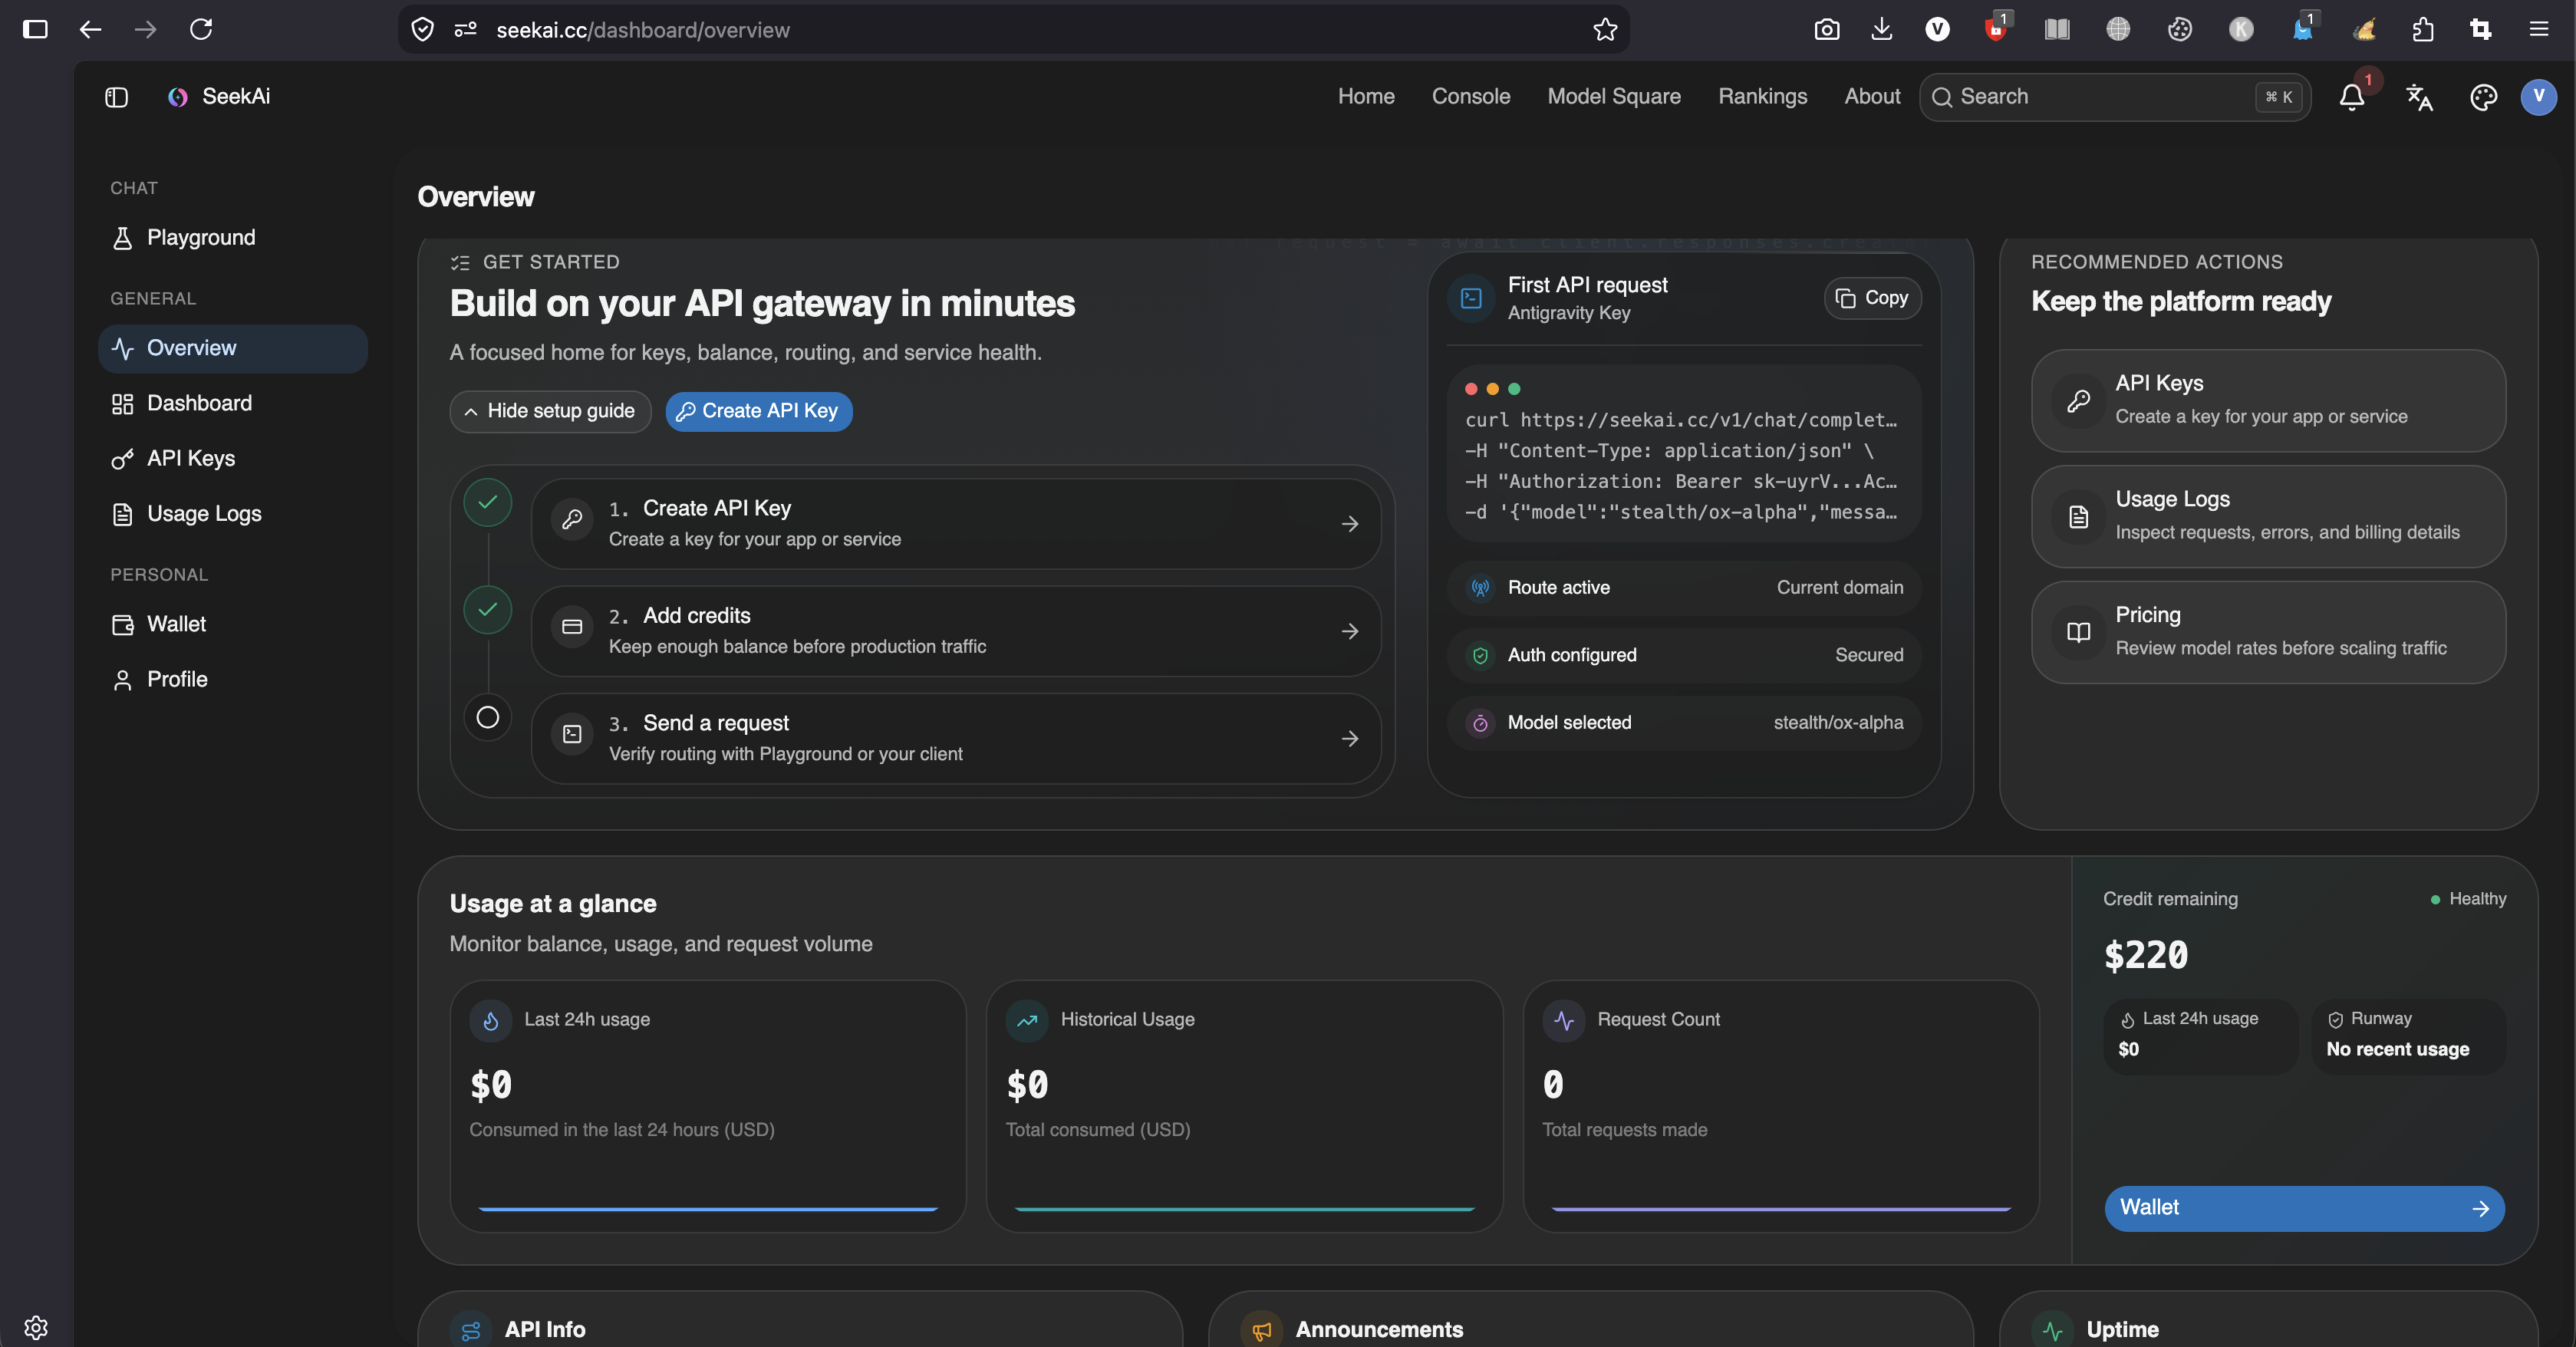The width and height of the screenshot is (2576, 1347).
Task: Click the flame icon on Last 24h usage card
Action: [x=490, y=1021]
